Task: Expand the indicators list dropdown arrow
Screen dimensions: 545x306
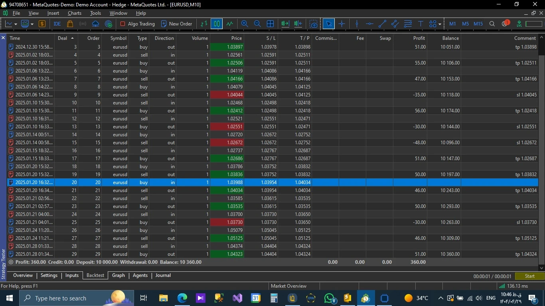Action: pyautogui.click(x=32, y=24)
